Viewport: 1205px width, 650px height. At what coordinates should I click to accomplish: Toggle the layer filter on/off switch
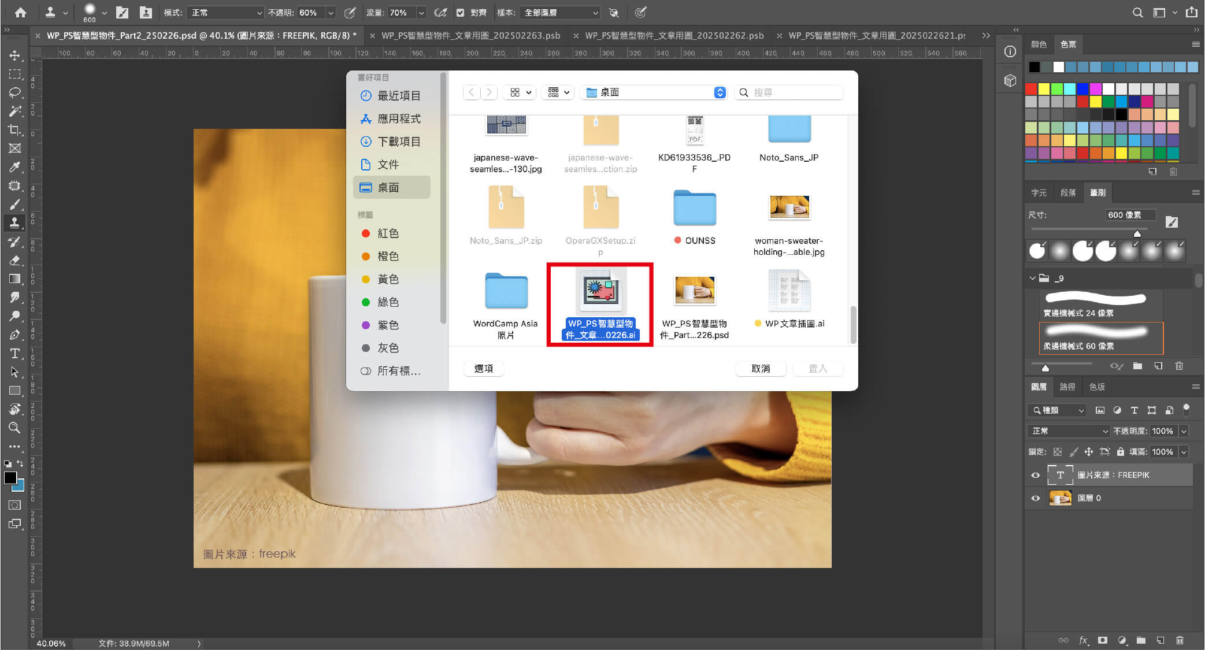tap(1186, 410)
